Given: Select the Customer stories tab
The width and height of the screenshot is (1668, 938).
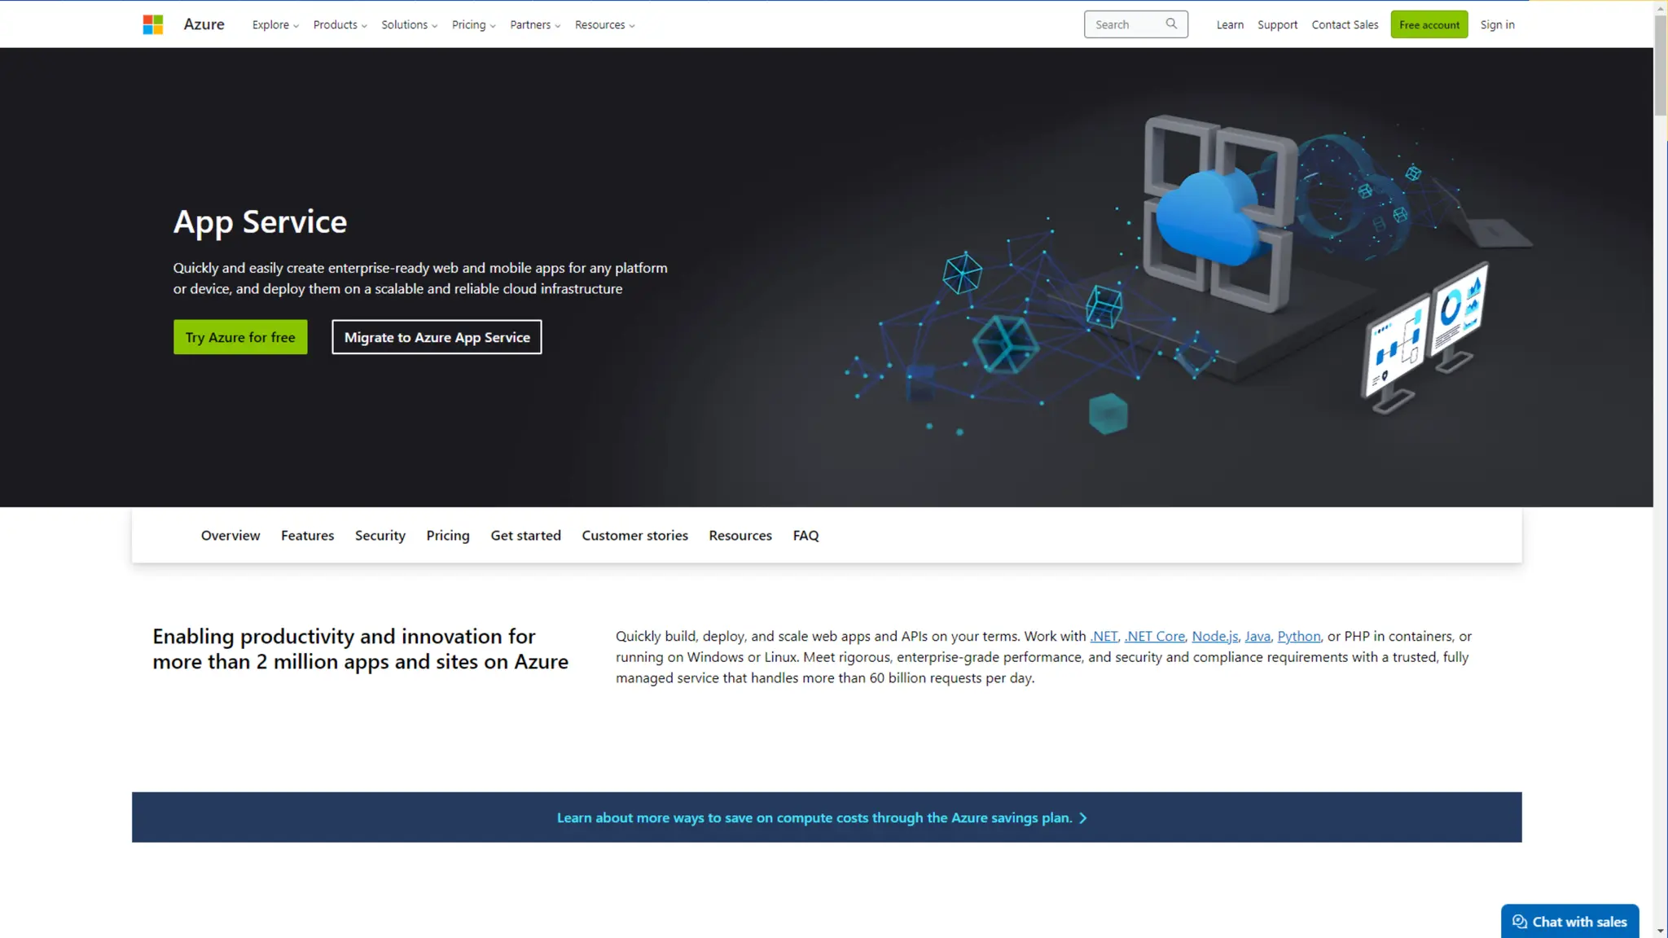Looking at the screenshot, I should click(x=634, y=536).
